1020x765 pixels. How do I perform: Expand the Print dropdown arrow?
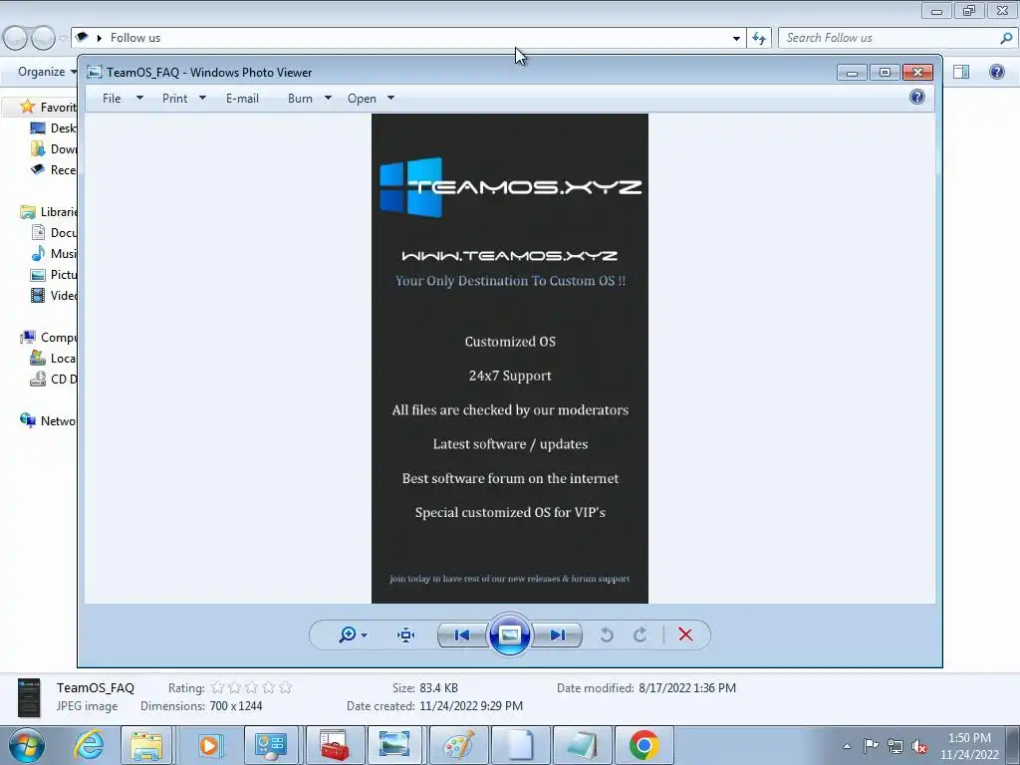point(202,99)
